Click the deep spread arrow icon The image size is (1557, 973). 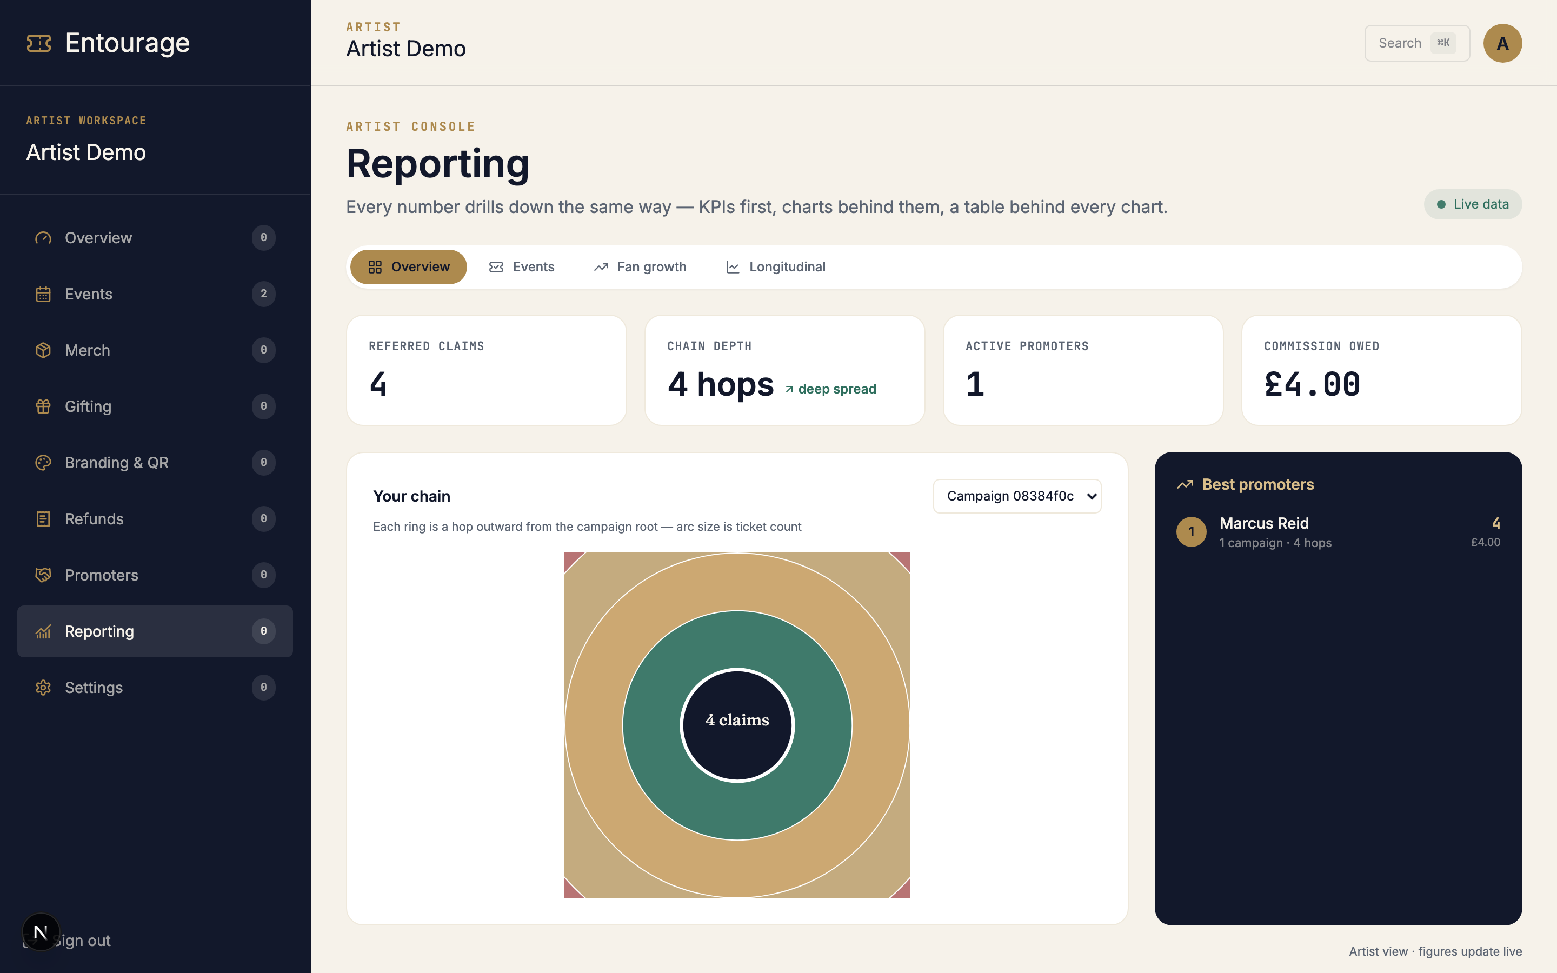pyautogui.click(x=789, y=389)
